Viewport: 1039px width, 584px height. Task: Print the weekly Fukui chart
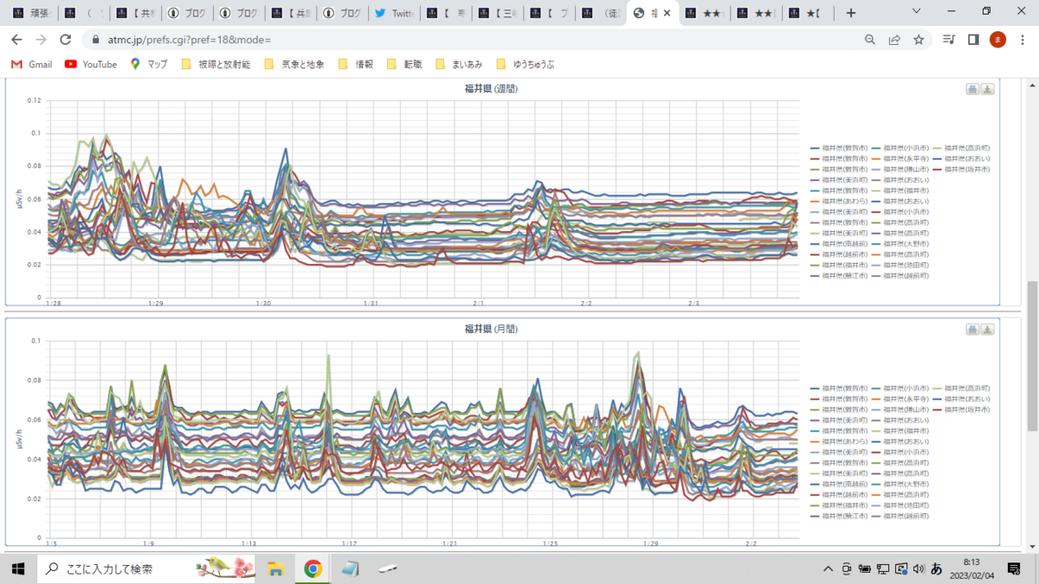[x=972, y=89]
